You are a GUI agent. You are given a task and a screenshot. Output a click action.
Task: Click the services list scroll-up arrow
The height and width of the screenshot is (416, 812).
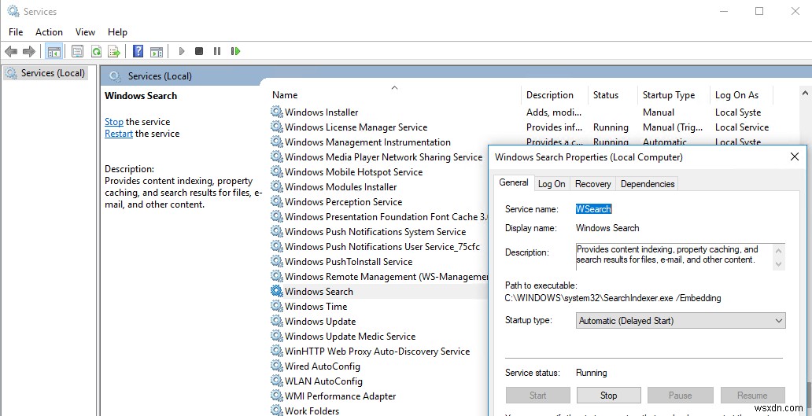tap(805, 93)
